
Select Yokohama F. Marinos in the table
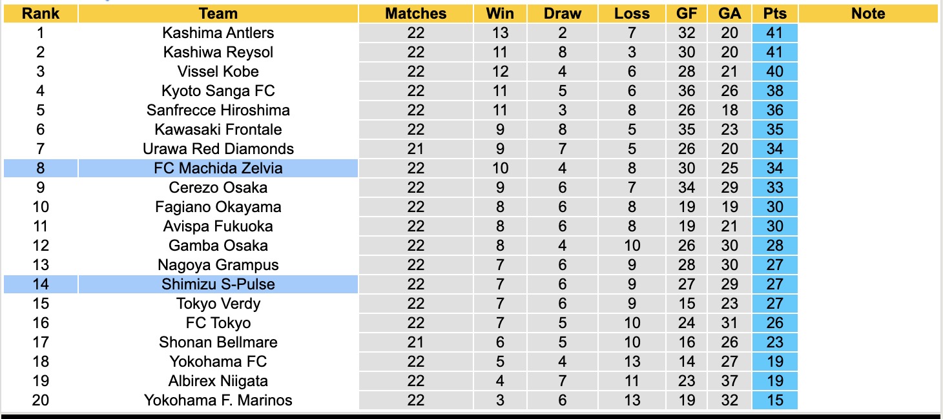click(x=218, y=400)
